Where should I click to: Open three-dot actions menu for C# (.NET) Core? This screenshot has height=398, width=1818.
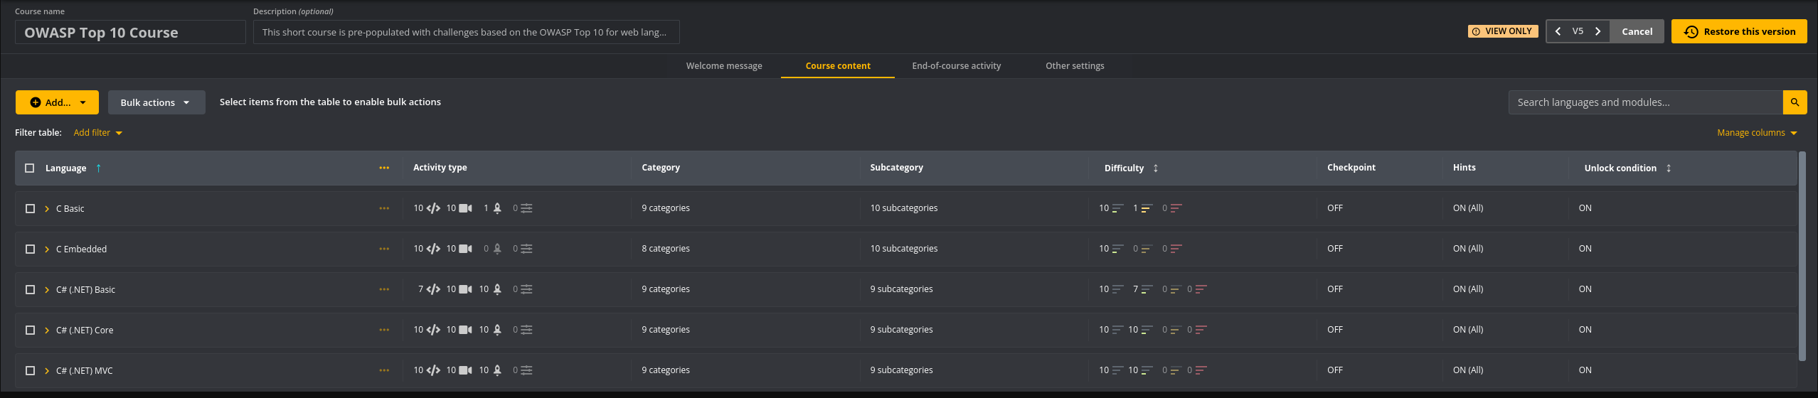(384, 330)
